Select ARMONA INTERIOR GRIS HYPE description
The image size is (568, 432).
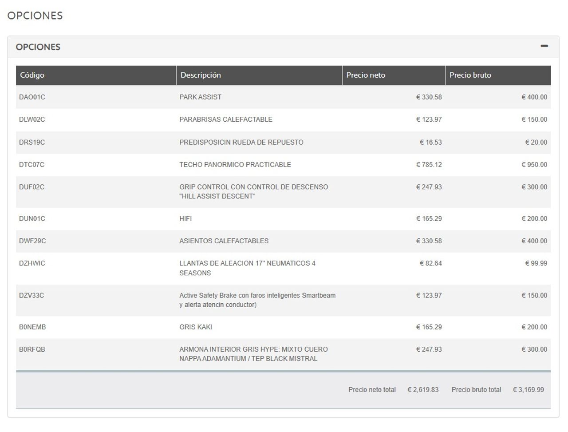[254, 354]
